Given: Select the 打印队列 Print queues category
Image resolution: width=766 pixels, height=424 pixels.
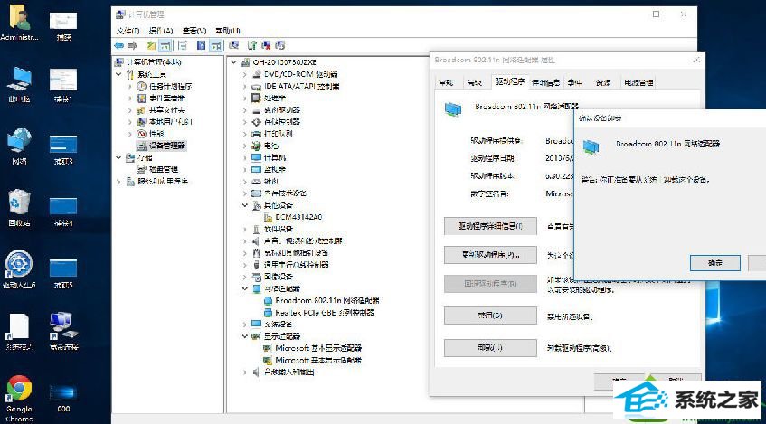Looking at the screenshot, I should tap(278, 134).
